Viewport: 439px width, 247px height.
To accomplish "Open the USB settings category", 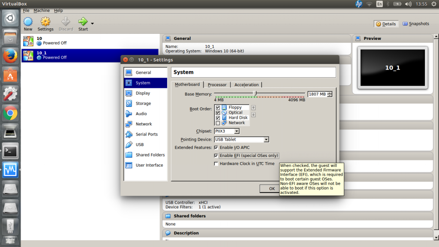I will click(x=140, y=145).
